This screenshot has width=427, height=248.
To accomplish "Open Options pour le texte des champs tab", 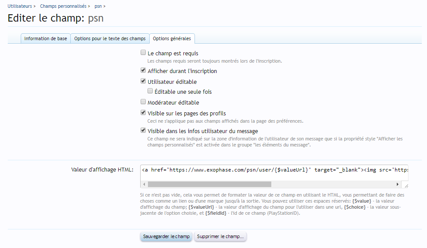I will tap(110, 38).
